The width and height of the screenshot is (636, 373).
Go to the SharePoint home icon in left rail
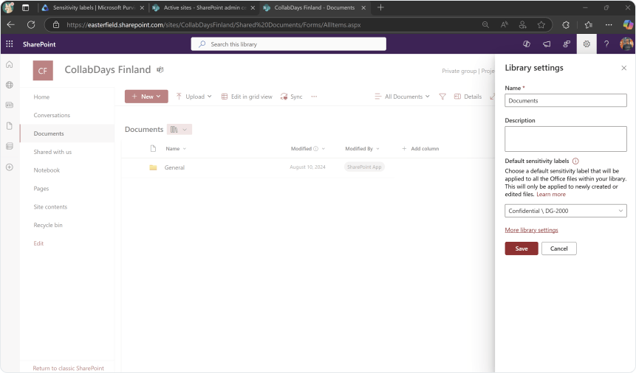click(10, 65)
